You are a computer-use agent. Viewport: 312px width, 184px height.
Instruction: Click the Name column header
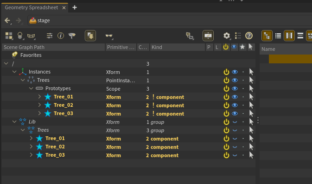coord(286,49)
